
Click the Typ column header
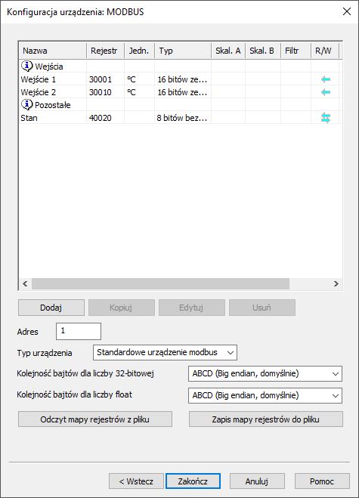183,51
